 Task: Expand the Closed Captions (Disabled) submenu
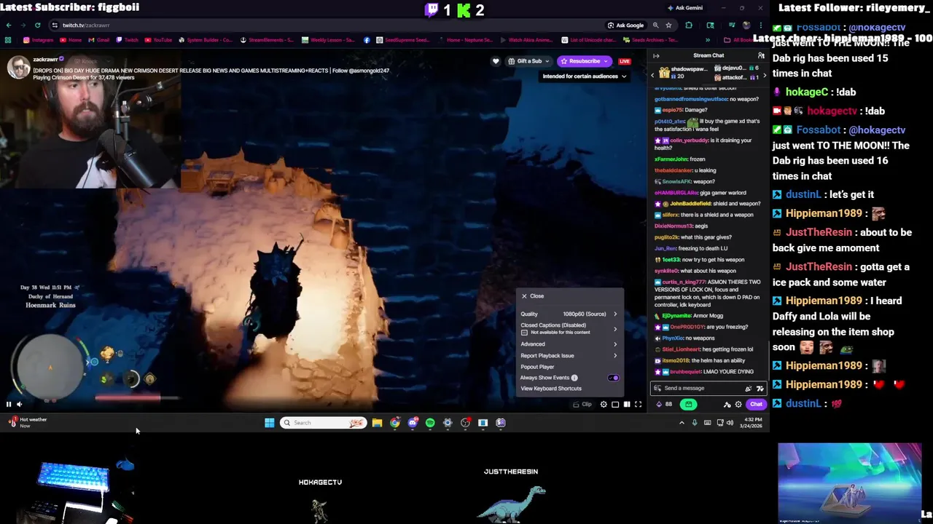(x=569, y=328)
